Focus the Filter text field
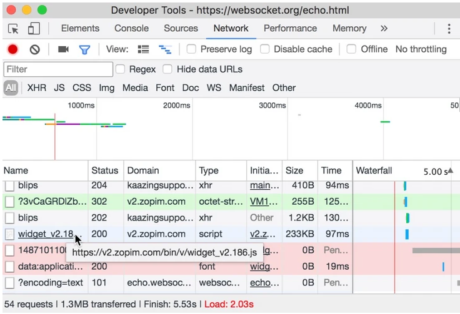The width and height of the screenshot is (460, 314). [58, 69]
